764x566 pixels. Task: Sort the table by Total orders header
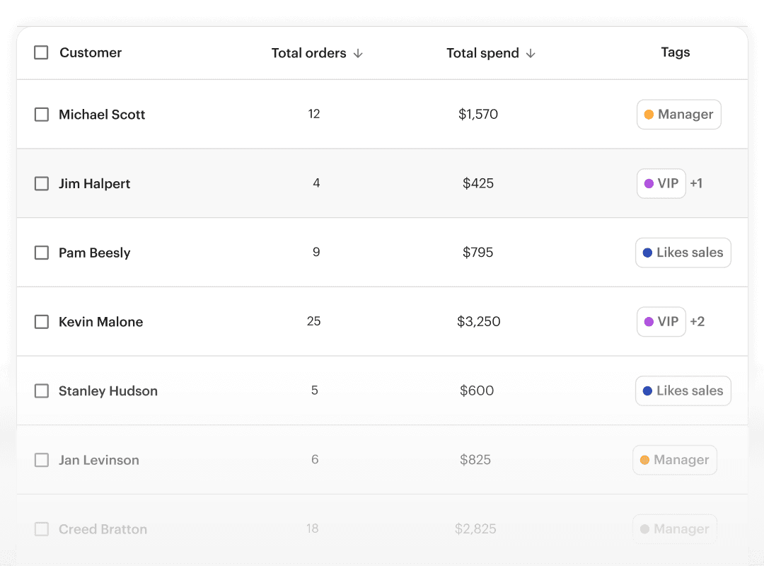(309, 53)
